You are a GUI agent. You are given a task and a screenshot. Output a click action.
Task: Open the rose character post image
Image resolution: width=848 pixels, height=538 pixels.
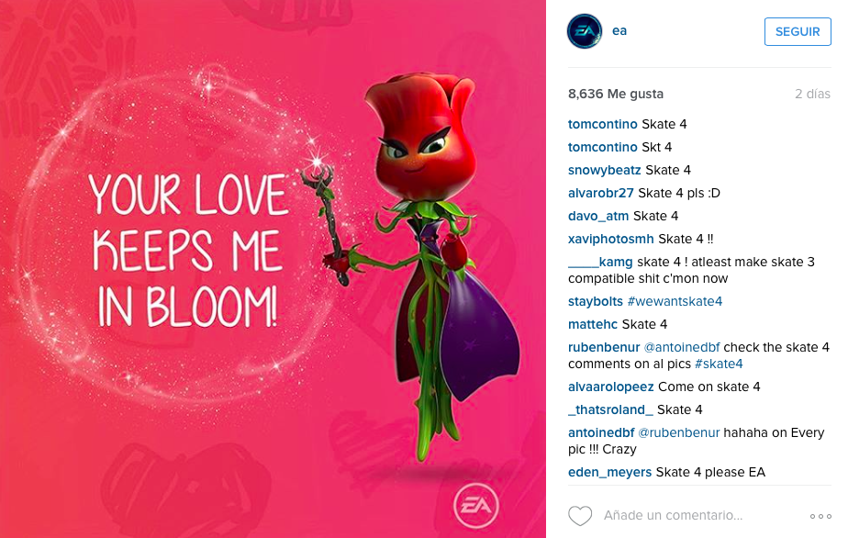(x=273, y=269)
